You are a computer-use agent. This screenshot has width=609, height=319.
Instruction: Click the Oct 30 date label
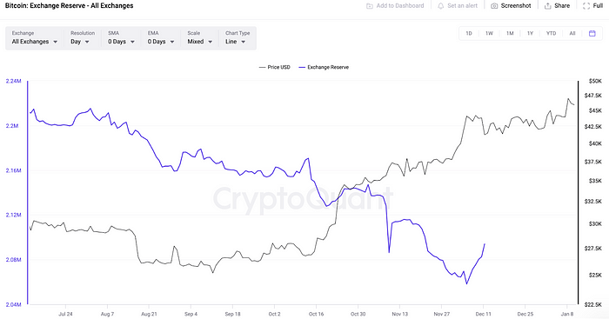(358, 314)
